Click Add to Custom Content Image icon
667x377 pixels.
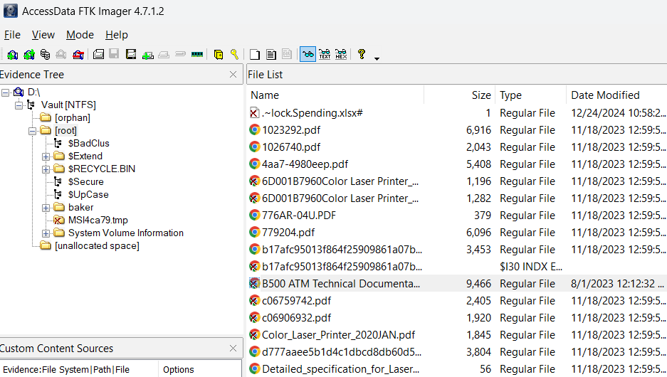click(x=147, y=54)
